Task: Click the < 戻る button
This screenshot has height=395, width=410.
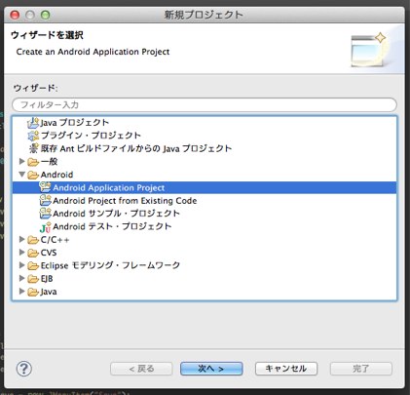Action: tap(141, 369)
